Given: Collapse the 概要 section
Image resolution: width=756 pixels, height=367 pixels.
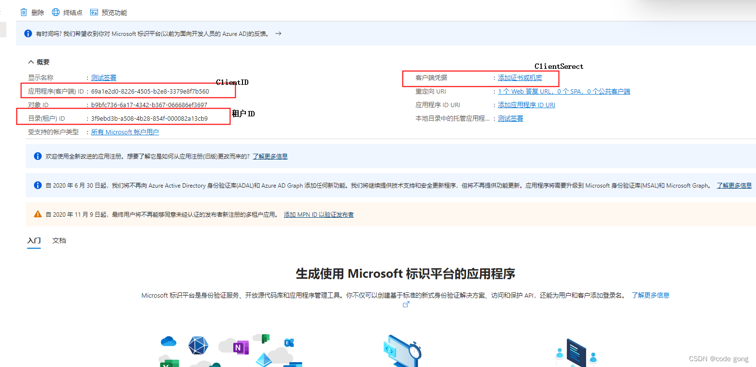Looking at the screenshot, I should point(38,62).
